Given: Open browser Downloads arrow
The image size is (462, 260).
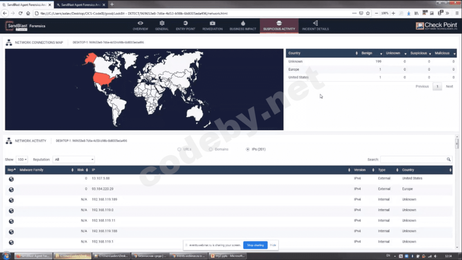Looking at the screenshot, I should (x=409, y=13).
